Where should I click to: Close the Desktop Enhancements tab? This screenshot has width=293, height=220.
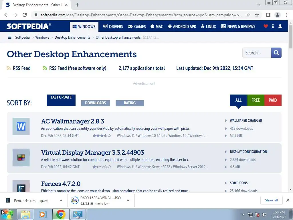pyautogui.click(x=66, y=5)
